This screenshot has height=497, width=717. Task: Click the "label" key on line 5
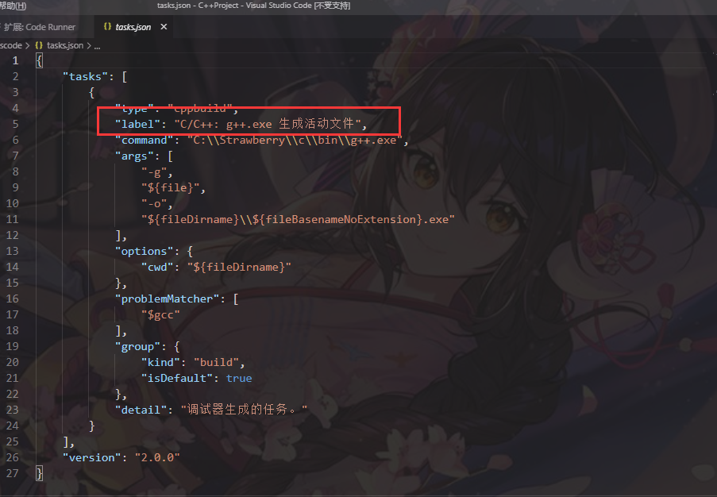[x=137, y=124]
